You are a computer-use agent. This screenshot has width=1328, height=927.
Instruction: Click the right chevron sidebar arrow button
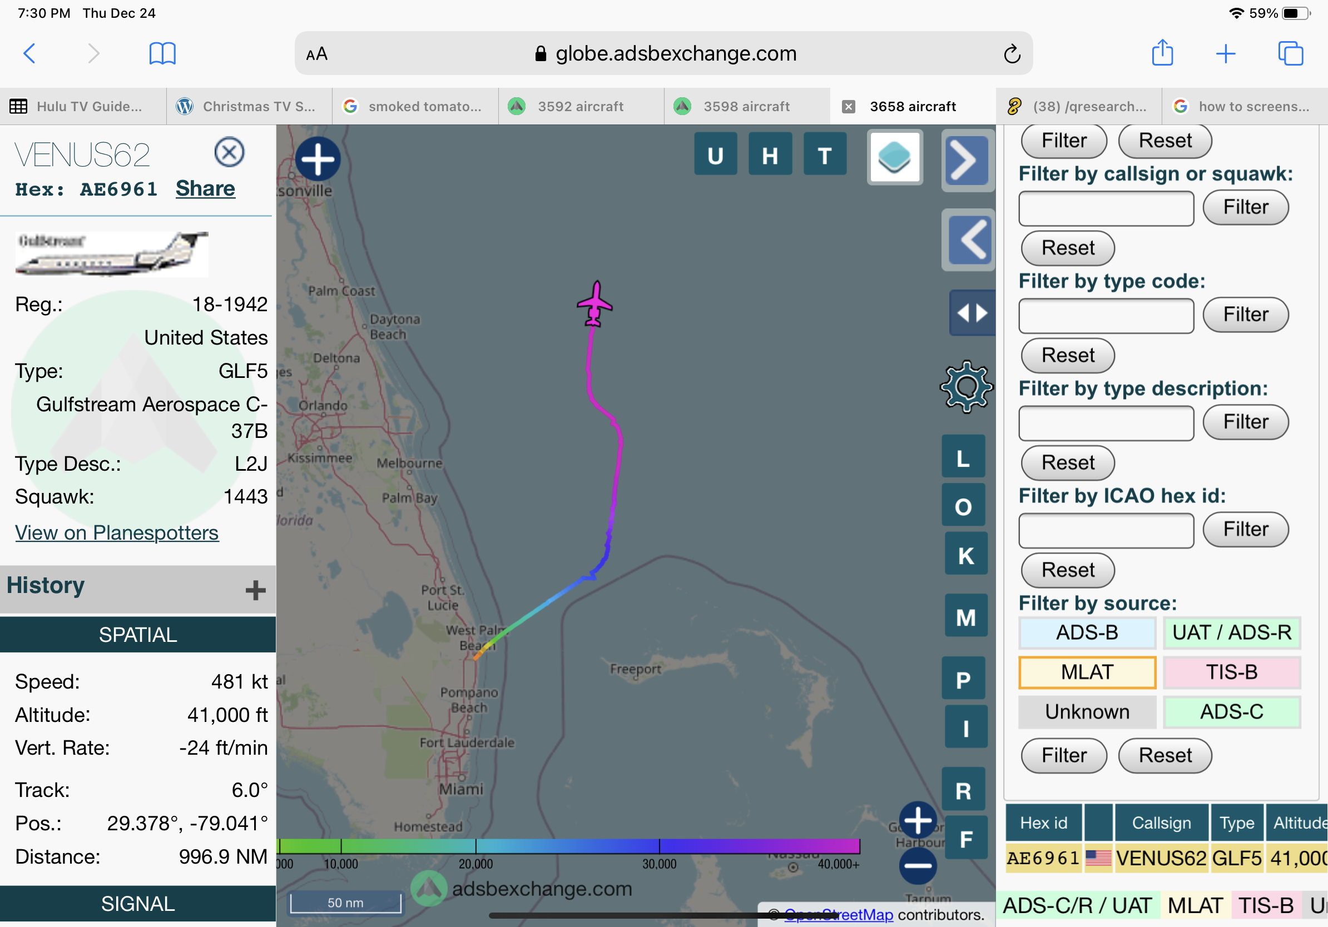968,160
